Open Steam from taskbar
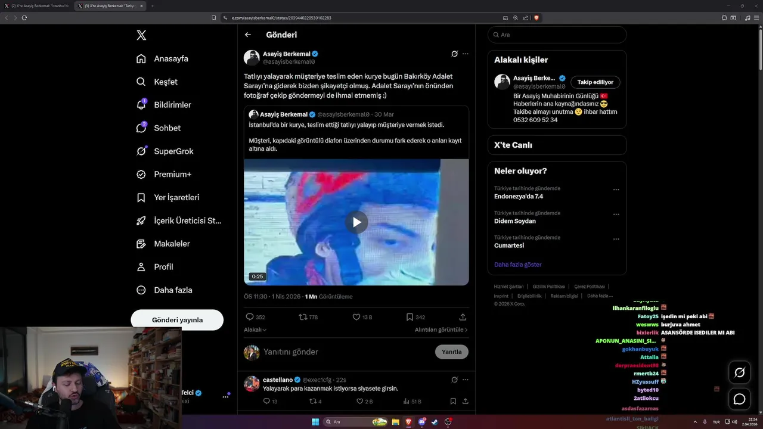The height and width of the screenshot is (429, 763). (x=435, y=422)
